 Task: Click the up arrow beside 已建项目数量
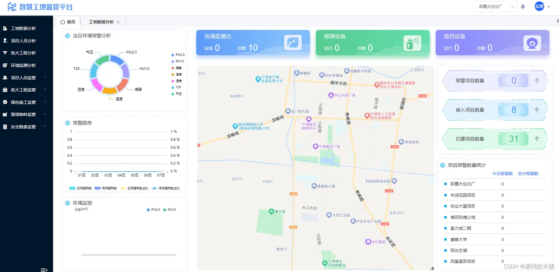click(x=537, y=139)
